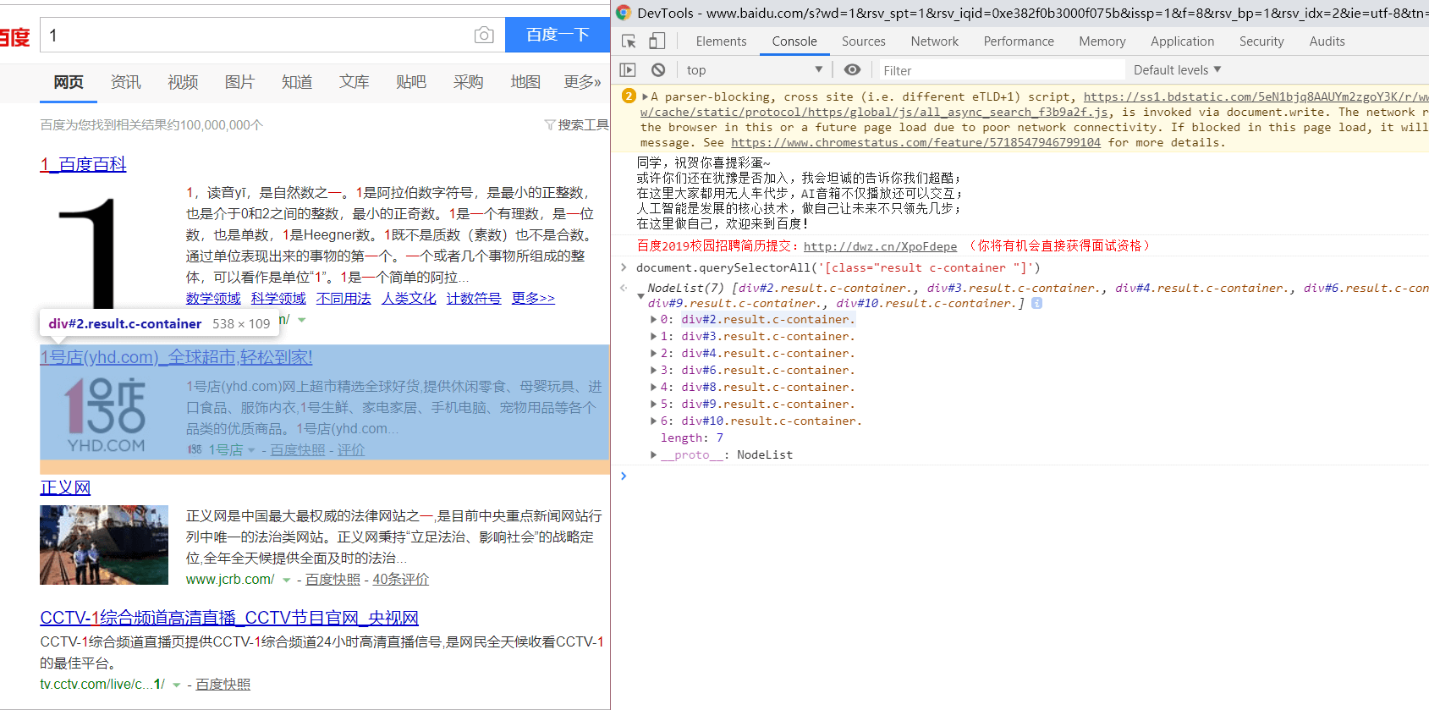The image size is (1429, 710).
Task: Toggle the DevTools device toolbar icon
Action: (657, 41)
